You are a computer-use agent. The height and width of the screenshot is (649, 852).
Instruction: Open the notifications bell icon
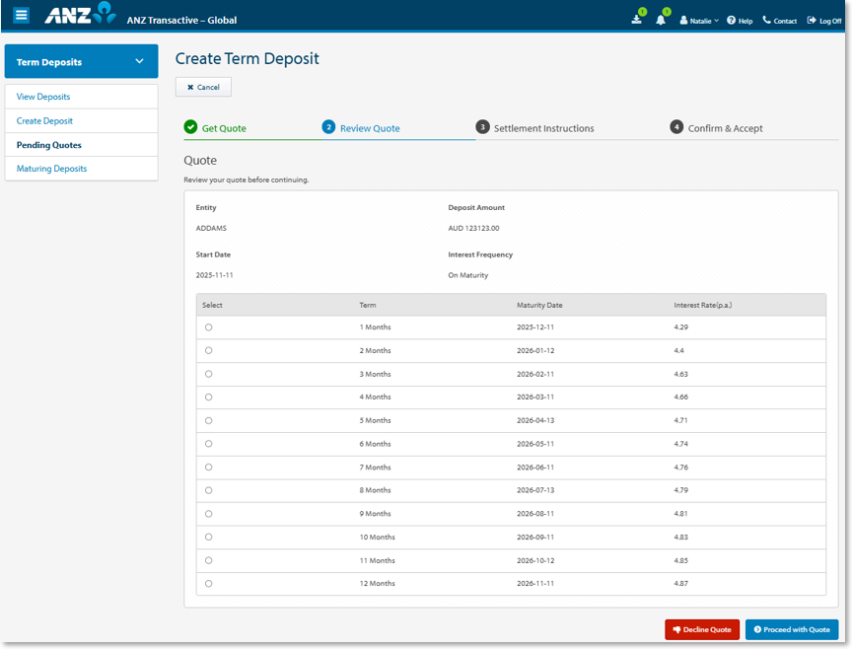[x=662, y=19]
